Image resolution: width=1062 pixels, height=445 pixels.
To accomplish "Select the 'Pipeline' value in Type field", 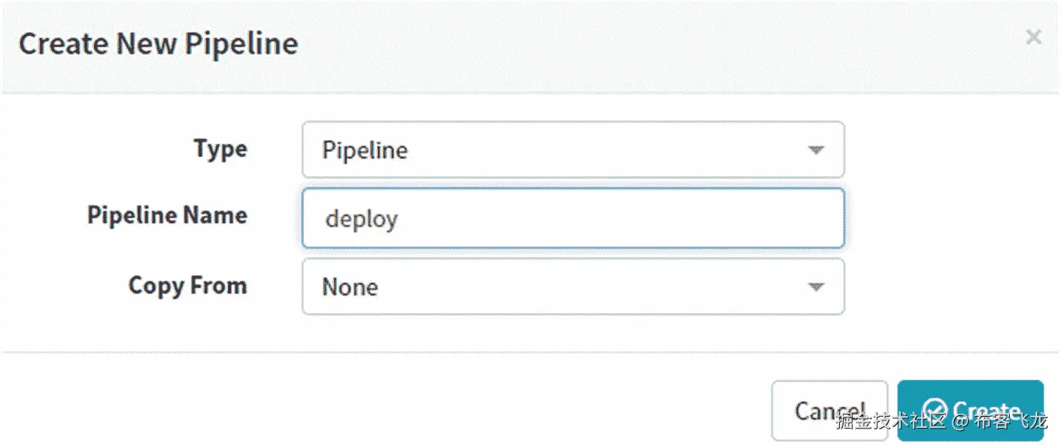I will coord(364,150).
